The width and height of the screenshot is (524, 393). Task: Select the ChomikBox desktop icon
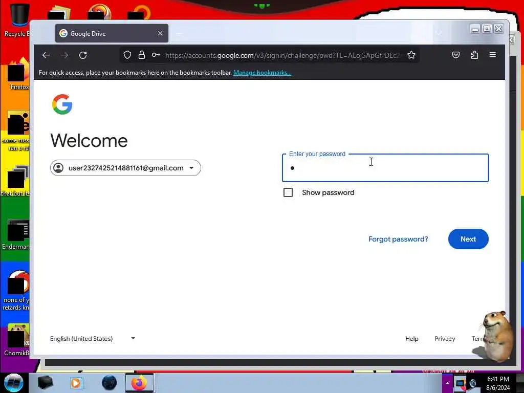[17, 340]
